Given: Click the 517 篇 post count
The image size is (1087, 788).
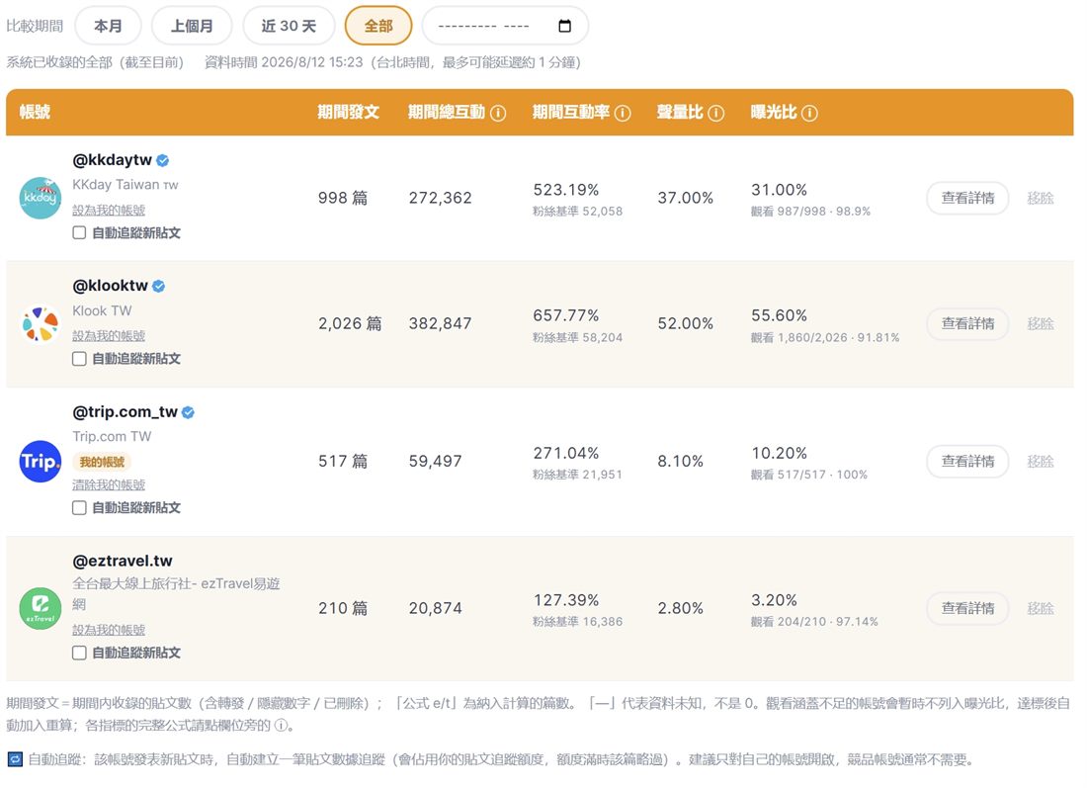Looking at the screenshot, I should pos(343,462).
